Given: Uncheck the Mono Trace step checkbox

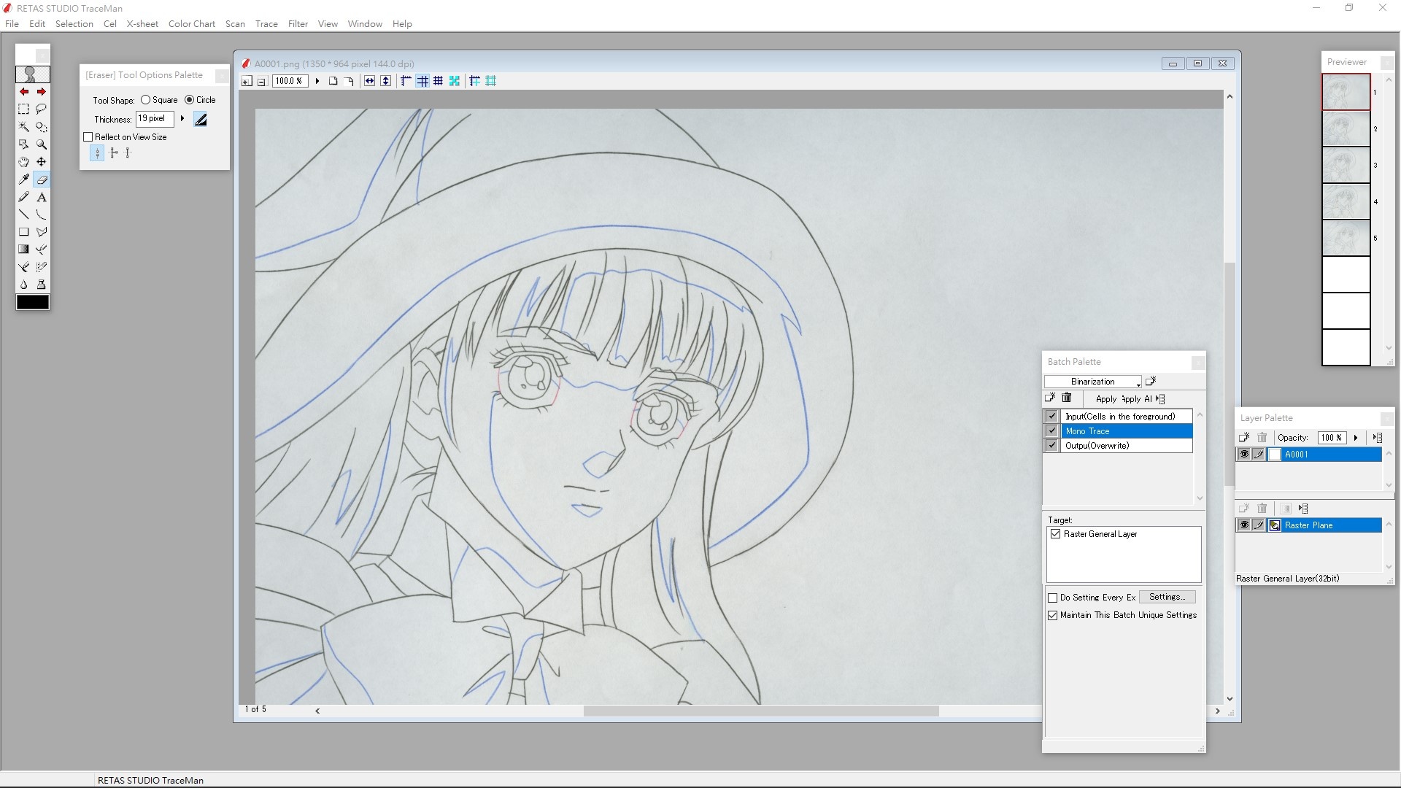Looking at the screenshot, I should tap(1051, 430).
